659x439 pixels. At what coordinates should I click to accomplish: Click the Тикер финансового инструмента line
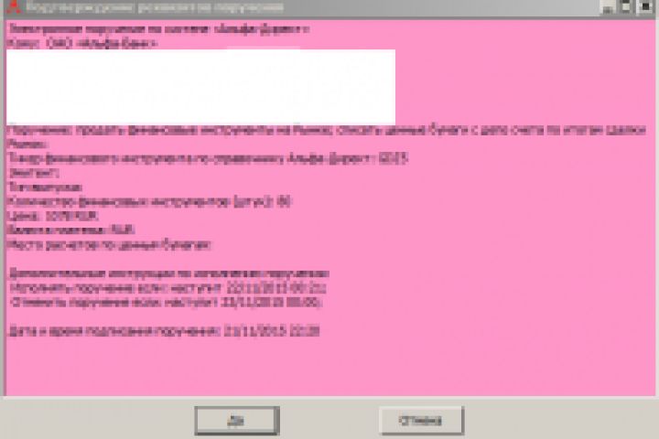208,159
